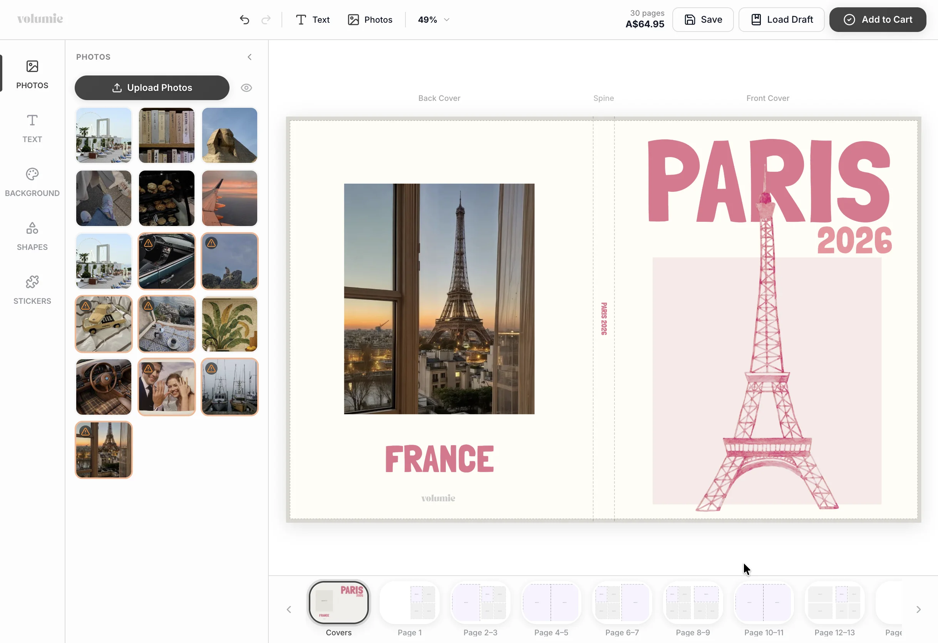Open the Text sidebar tool

tap(32, 129)
